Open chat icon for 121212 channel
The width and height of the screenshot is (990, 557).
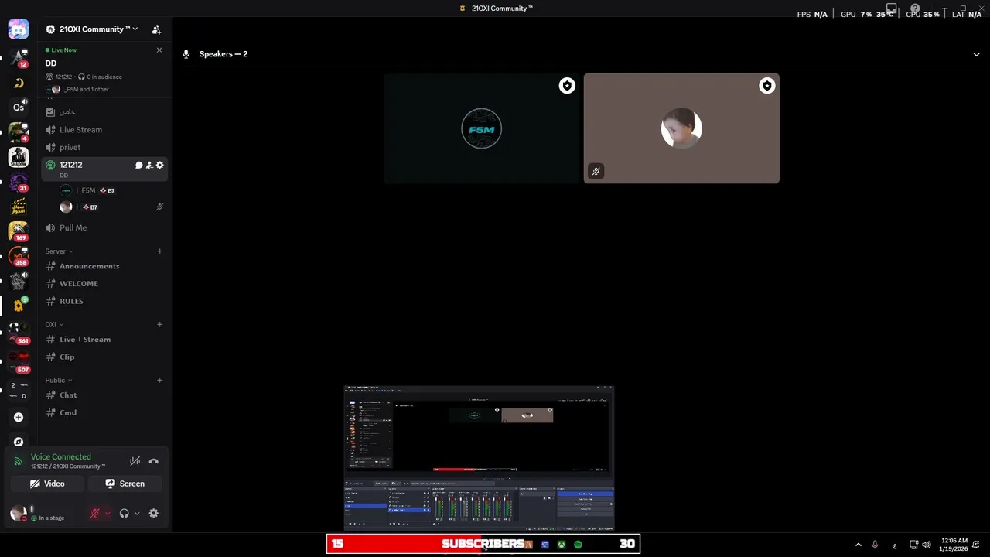[x=139, y=165]
